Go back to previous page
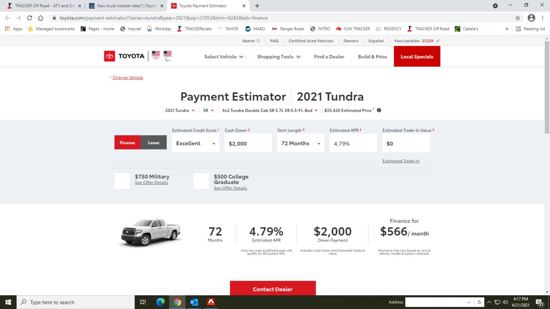The height and width of the screenshot is (309, 550). (7, 18)
